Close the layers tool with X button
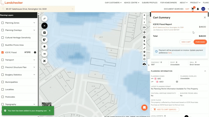 [x=44, y=26]
